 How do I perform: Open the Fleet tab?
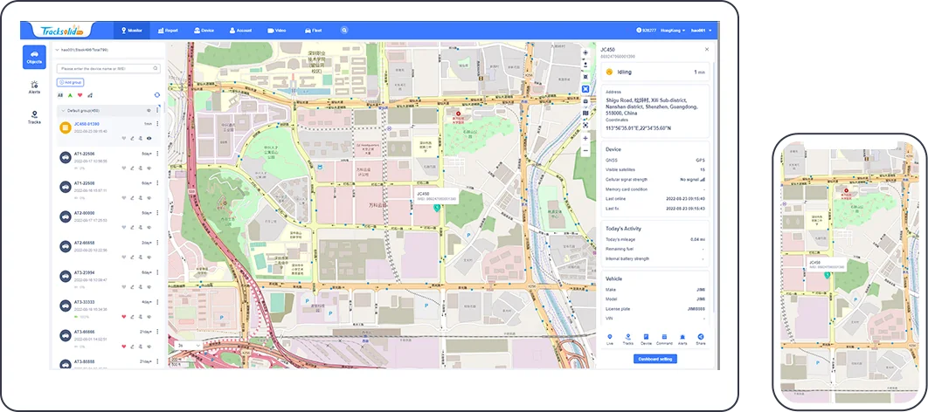click(x=314, y=31)
